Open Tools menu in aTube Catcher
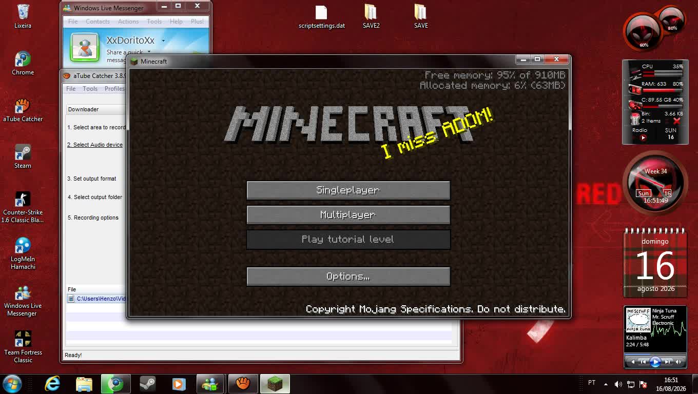Viewport: 698px width, 394px height. pyautogui.click(x=90, y=89)
